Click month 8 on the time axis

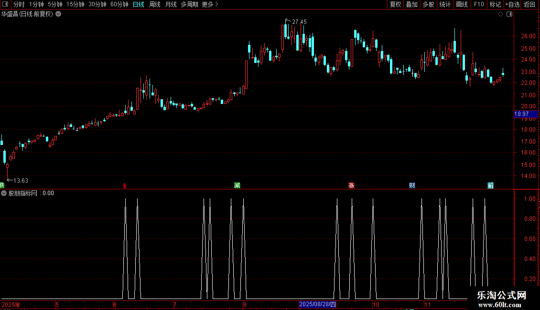coord(245,304)
